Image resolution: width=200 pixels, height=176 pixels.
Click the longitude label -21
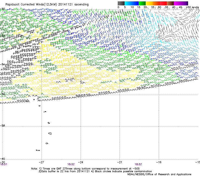point(119,162)
